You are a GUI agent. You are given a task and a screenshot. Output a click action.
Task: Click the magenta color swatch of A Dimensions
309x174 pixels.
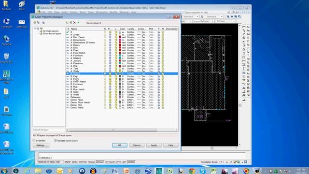pyautogui.click(x=120, y=40)
